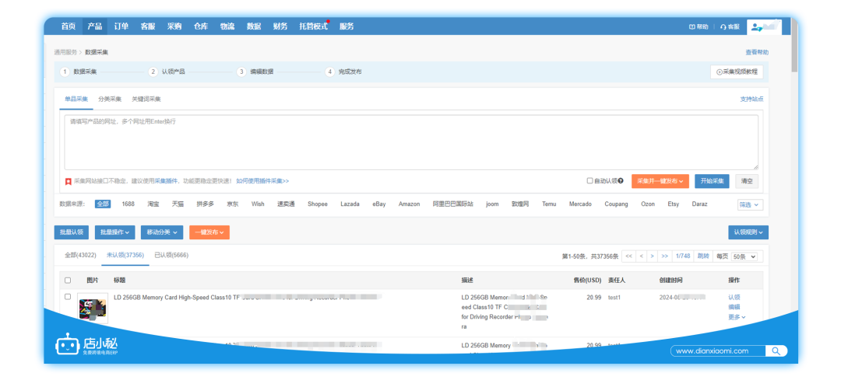
Task: Go to first page with << button
Action: (628, 256)
